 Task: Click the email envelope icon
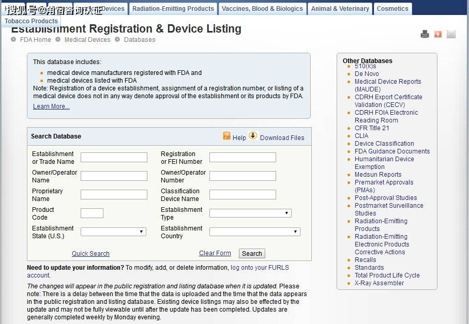coord(451,34)
